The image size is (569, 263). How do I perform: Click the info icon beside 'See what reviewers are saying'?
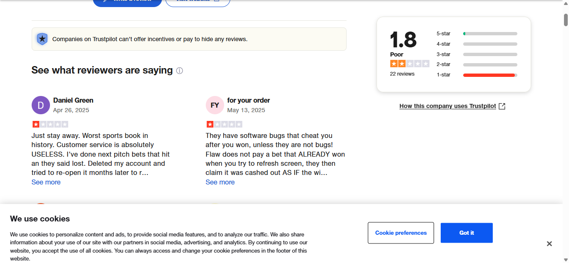tap(180, 71)
